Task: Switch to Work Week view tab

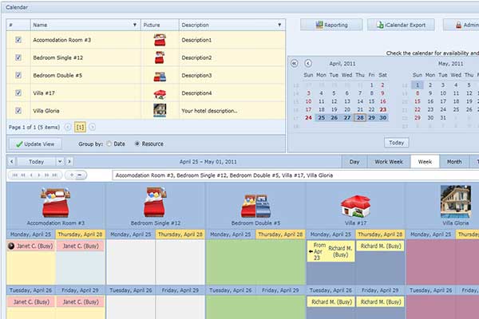Action: coord(389,162)
